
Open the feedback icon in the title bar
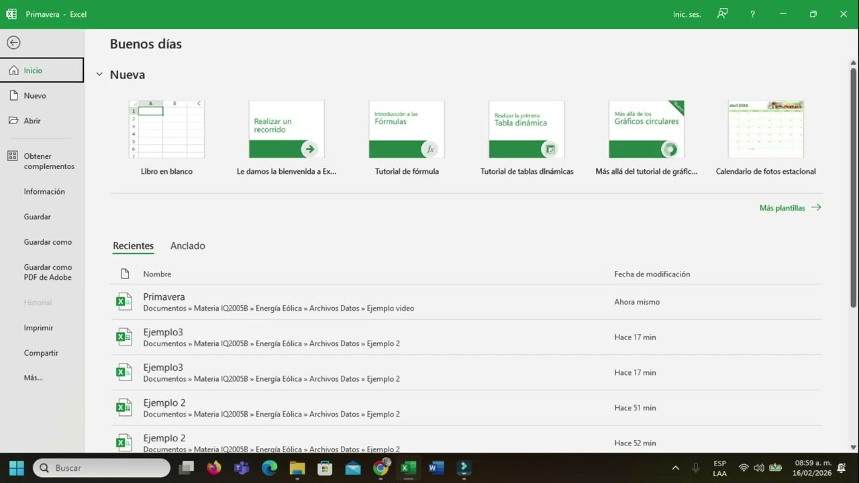point(722,14)
